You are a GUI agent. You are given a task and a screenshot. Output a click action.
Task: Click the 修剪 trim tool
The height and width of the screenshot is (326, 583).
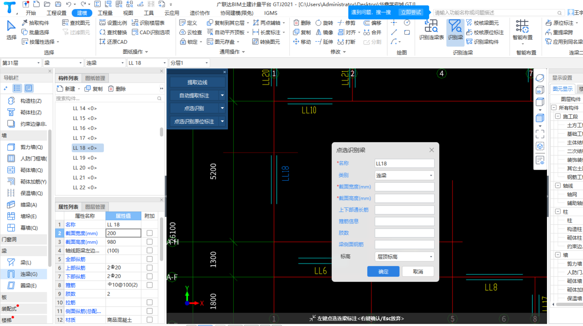coord(346,23)
